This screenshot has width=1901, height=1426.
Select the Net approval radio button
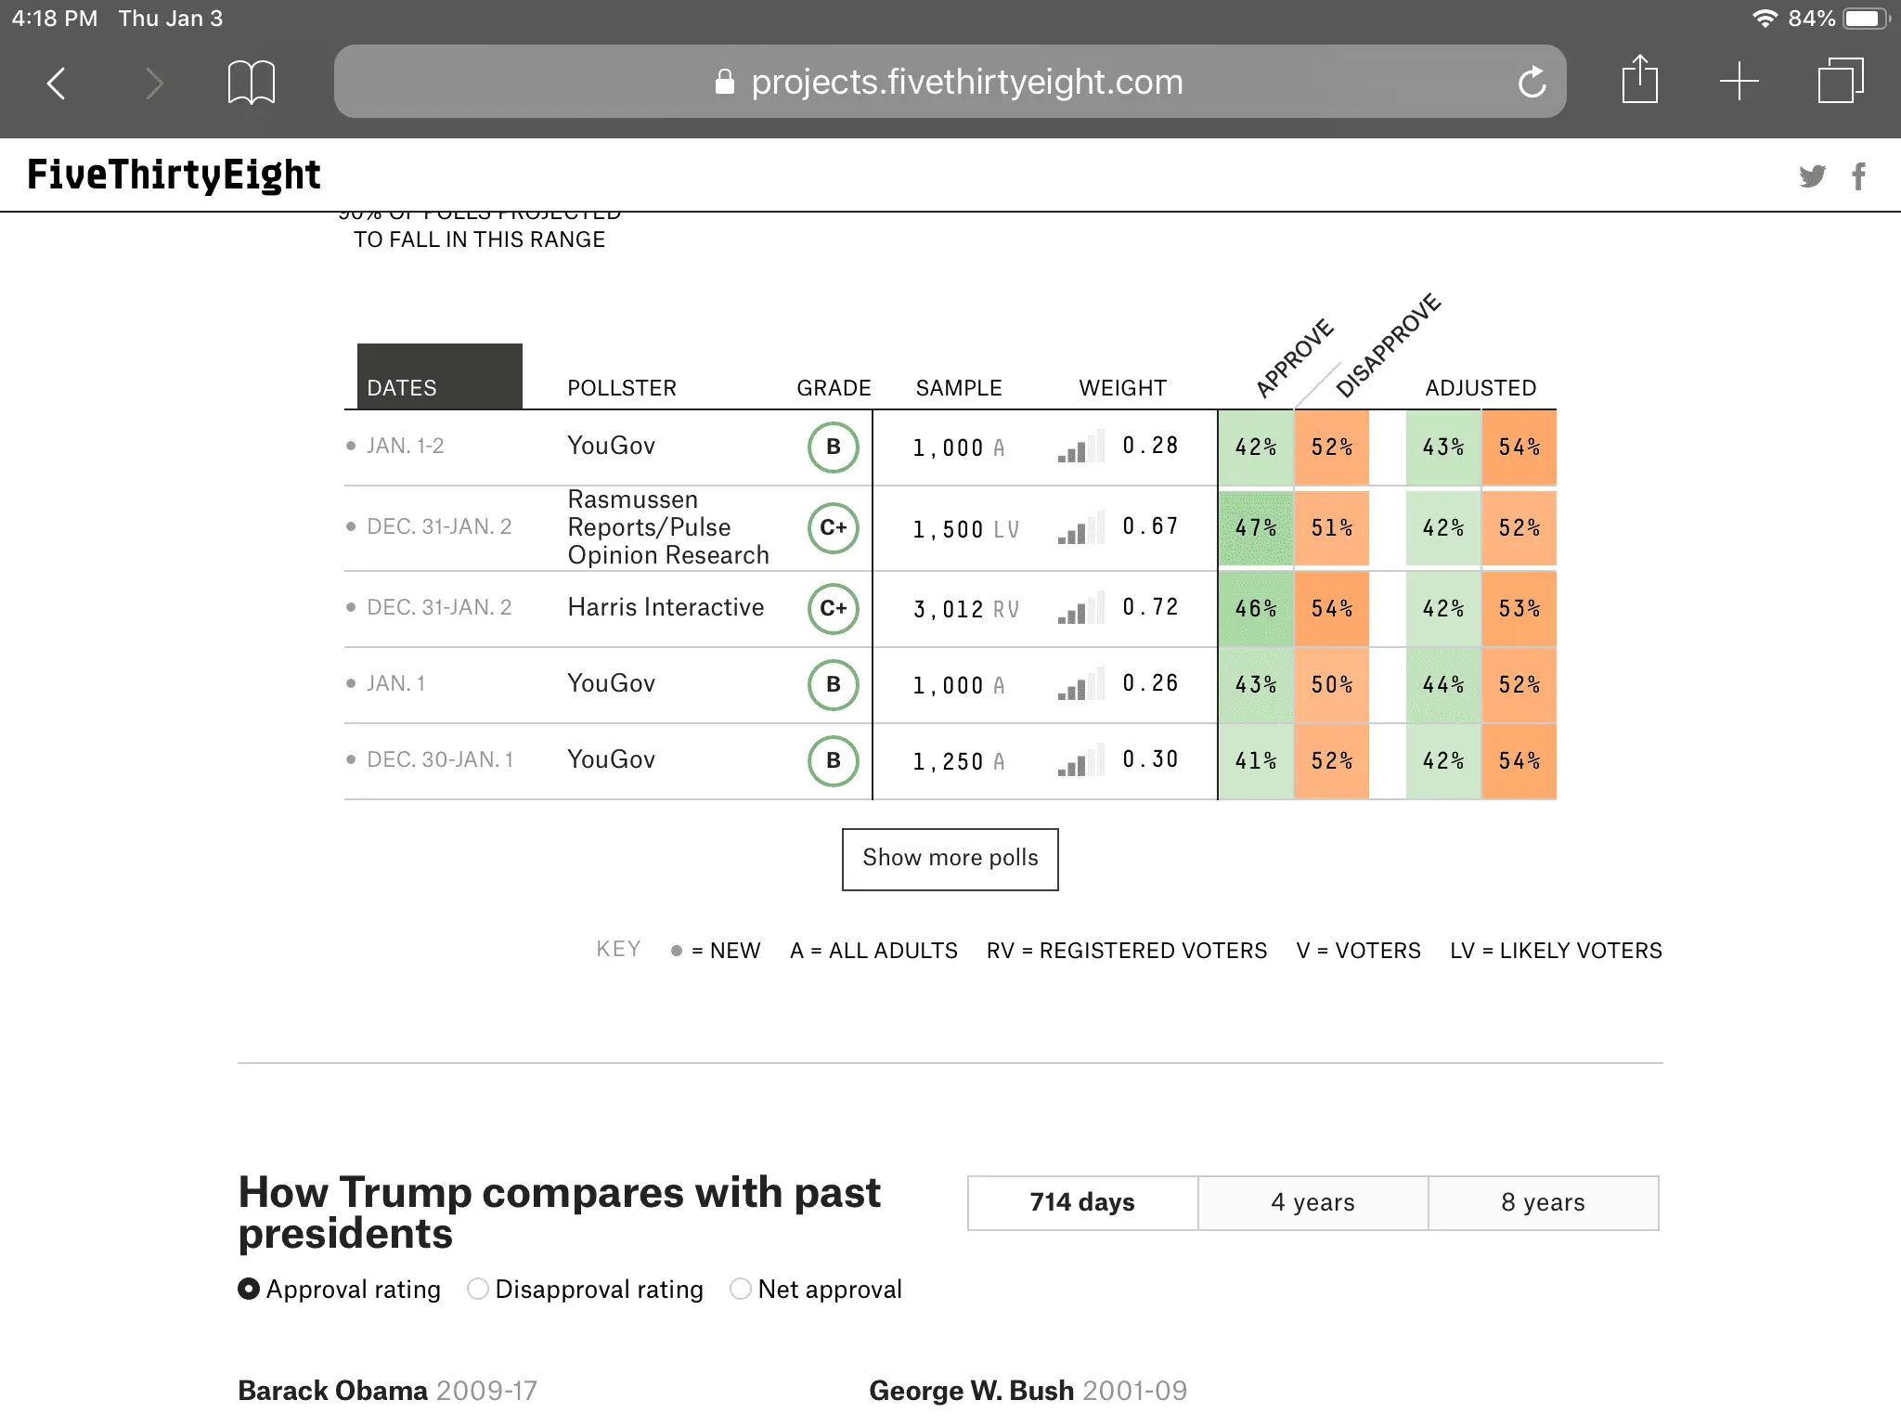741,1289
